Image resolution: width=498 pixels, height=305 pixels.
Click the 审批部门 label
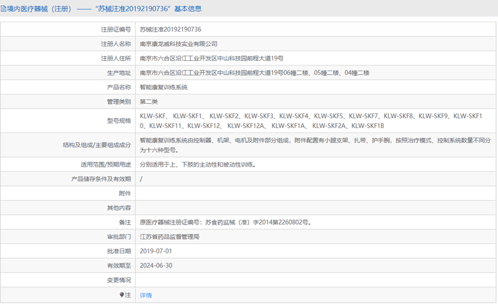click(x=119, y=236)
